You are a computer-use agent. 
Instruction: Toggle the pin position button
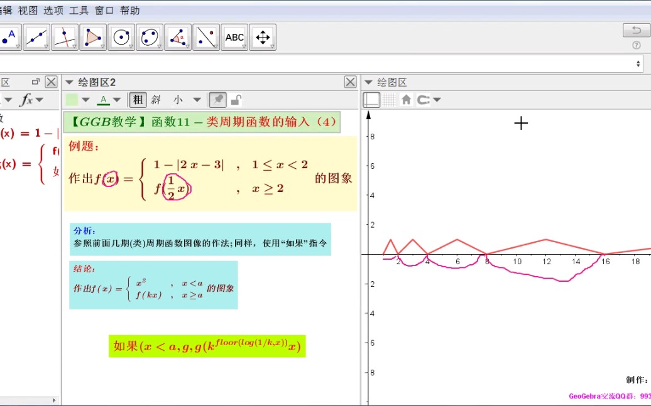pos(217,99)
